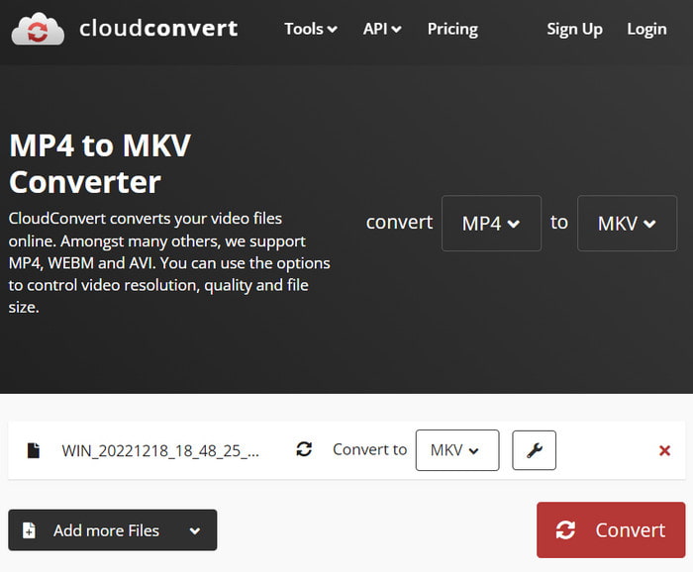Open the MKV target format dropdown in header
Viewport: 693px width, 572px height.
(627, 223)
